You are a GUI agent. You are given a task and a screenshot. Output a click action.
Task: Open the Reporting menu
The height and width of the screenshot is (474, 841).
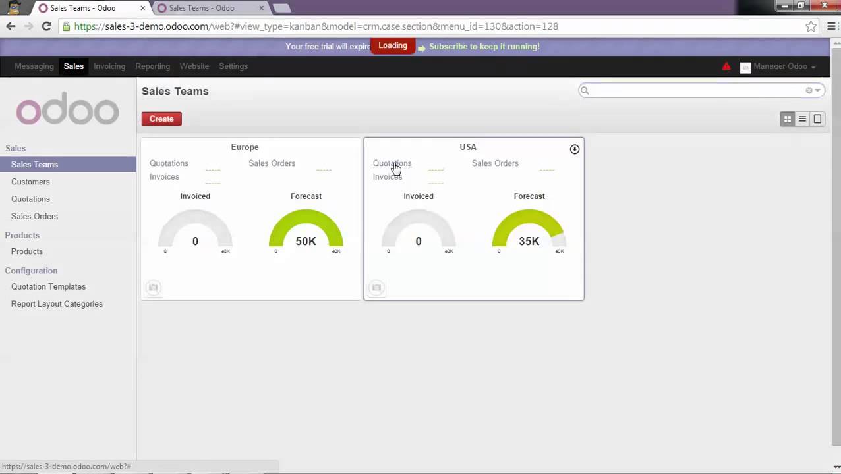(x=153, y=66)
